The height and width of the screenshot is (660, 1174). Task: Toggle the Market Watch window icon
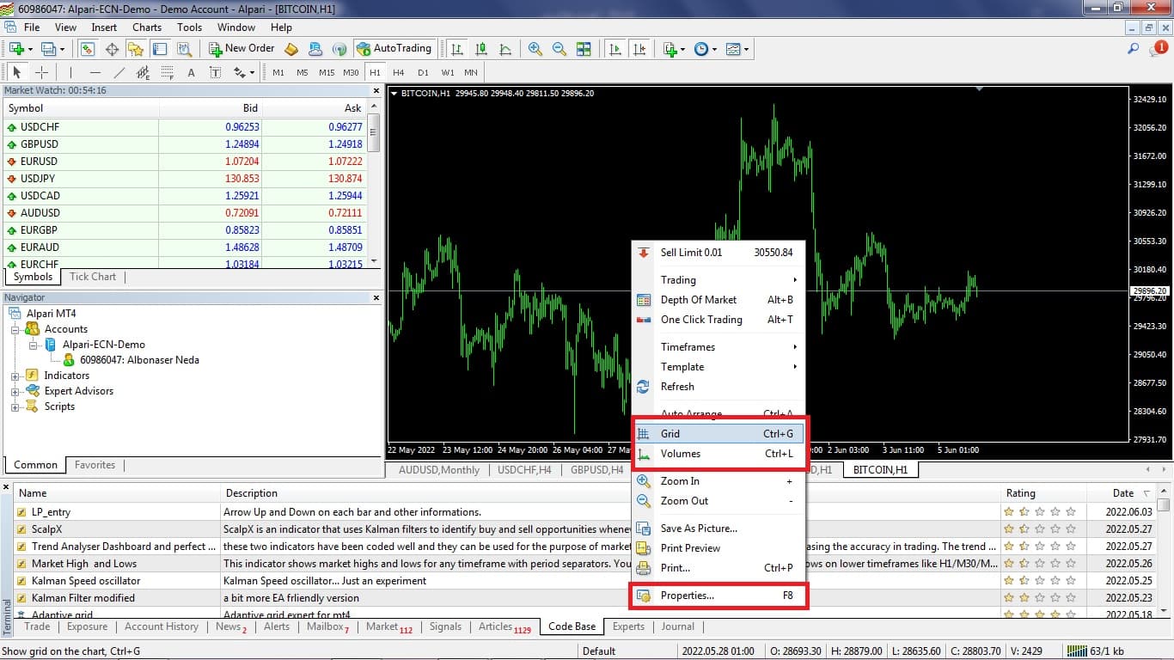pyautogui.click(x=88, y=49)
